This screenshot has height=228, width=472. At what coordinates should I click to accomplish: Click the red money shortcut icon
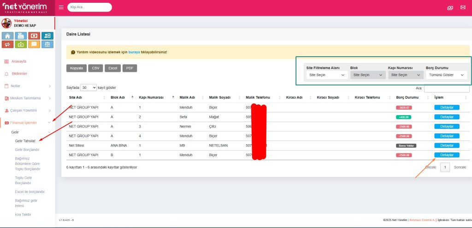click(x=34, y=35)
